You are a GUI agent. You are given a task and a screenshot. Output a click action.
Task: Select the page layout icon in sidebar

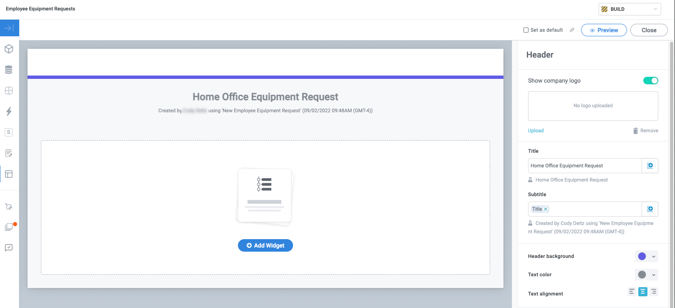pos(9,174)
